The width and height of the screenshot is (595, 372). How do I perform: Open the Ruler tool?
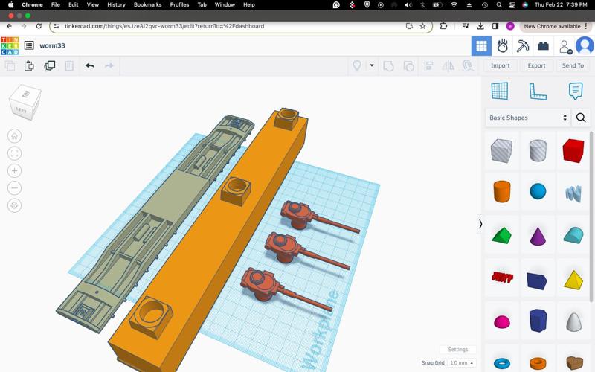[537, 92]
